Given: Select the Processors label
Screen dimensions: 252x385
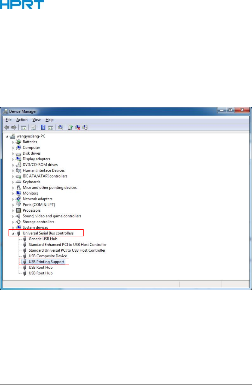Looking at the screenshot, I should pos(32,211).
